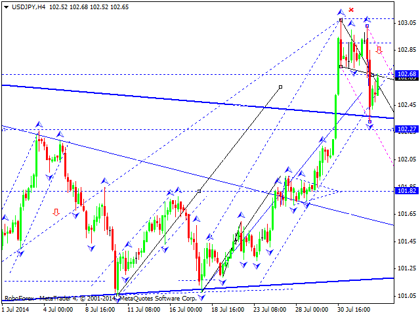The height and width of the screenshot is (315, 420).
Task: Select the 101.82 blue price label
Action: (407, 191)
